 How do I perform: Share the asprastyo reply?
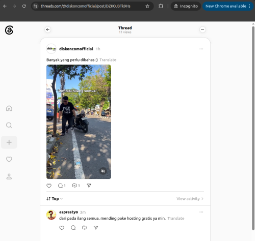tap(96, 228)
